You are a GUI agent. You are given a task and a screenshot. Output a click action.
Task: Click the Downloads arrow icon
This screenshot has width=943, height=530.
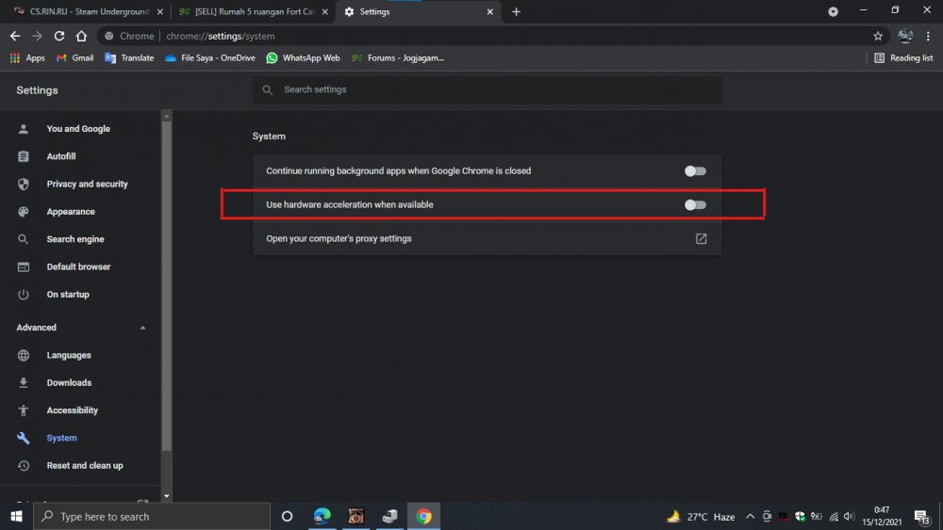click(x=24, y=383)
